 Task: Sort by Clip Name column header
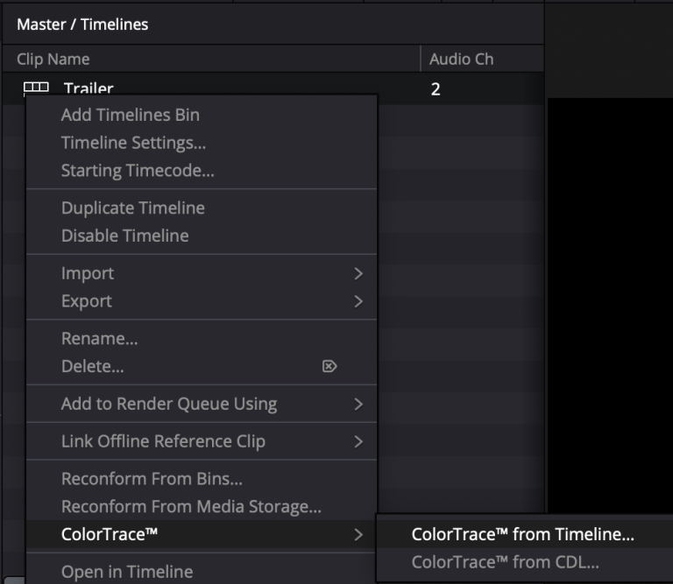click(x=211, y=59)
